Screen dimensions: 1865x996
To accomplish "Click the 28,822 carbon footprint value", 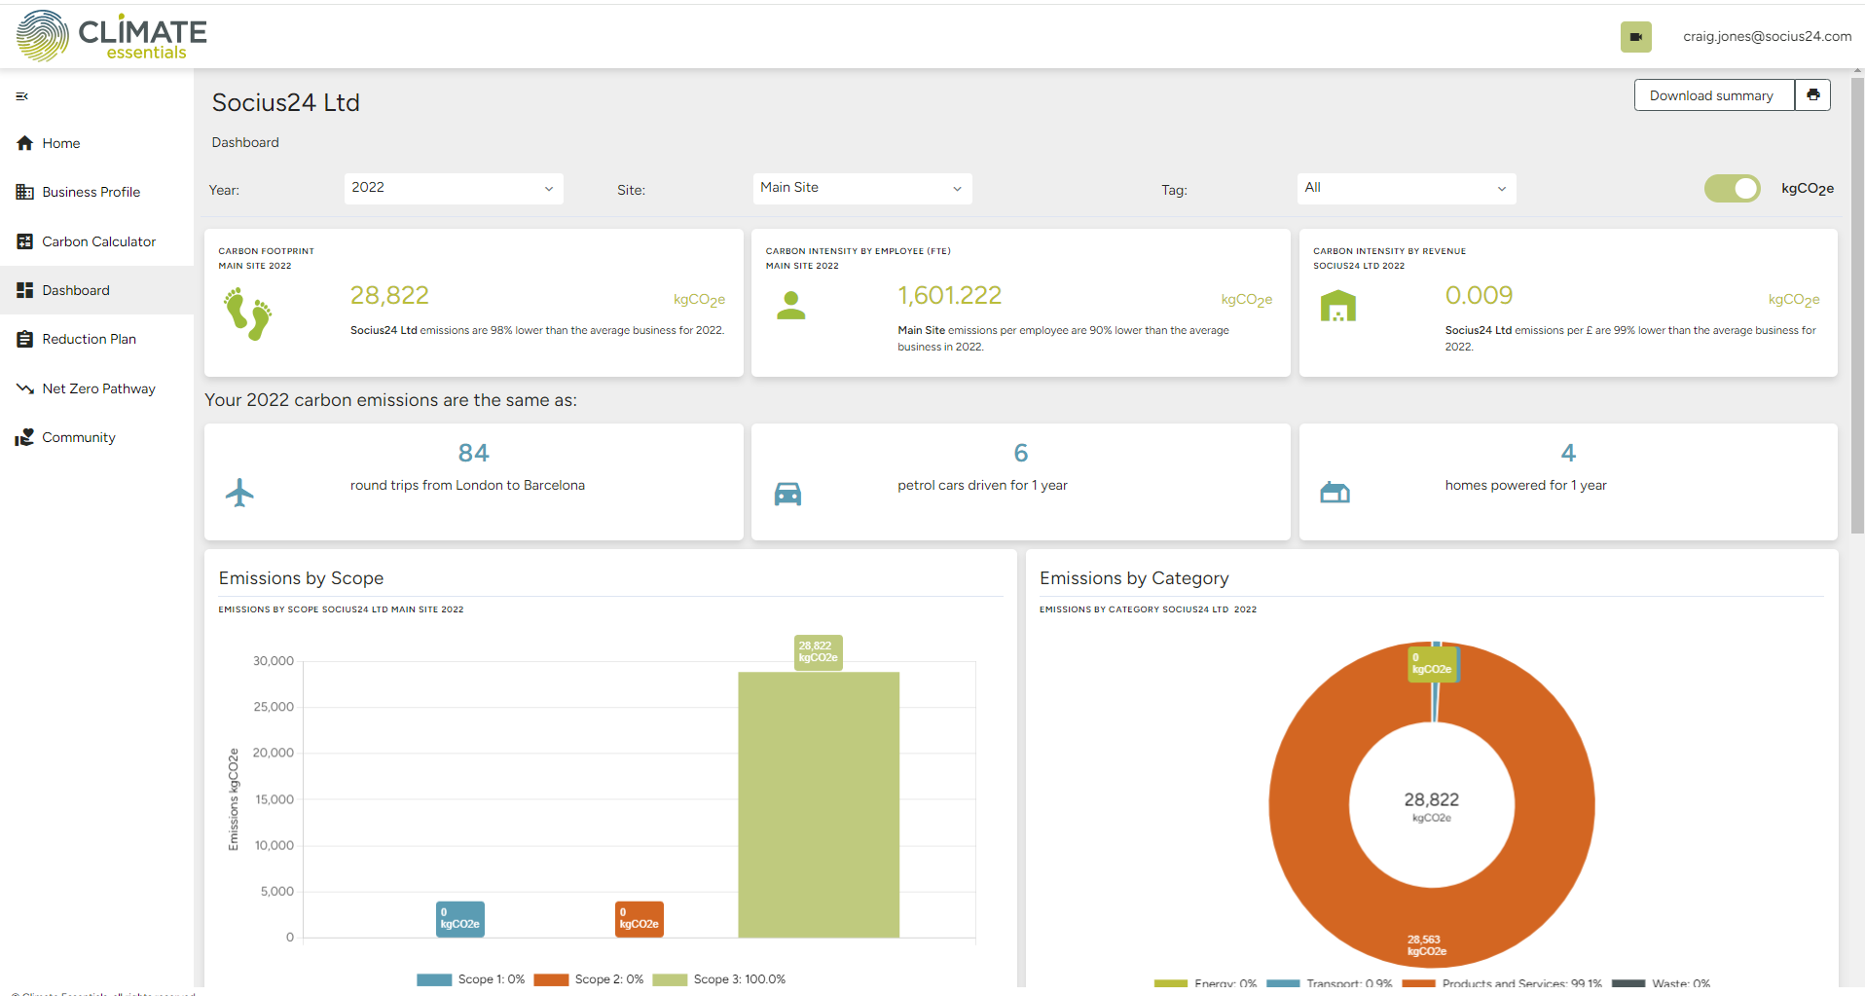I will [x=389, y=296].
